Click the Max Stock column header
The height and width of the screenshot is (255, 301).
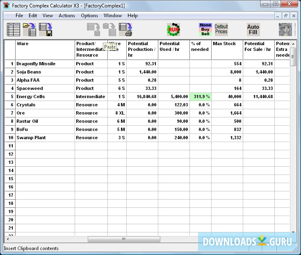point(227,50)
